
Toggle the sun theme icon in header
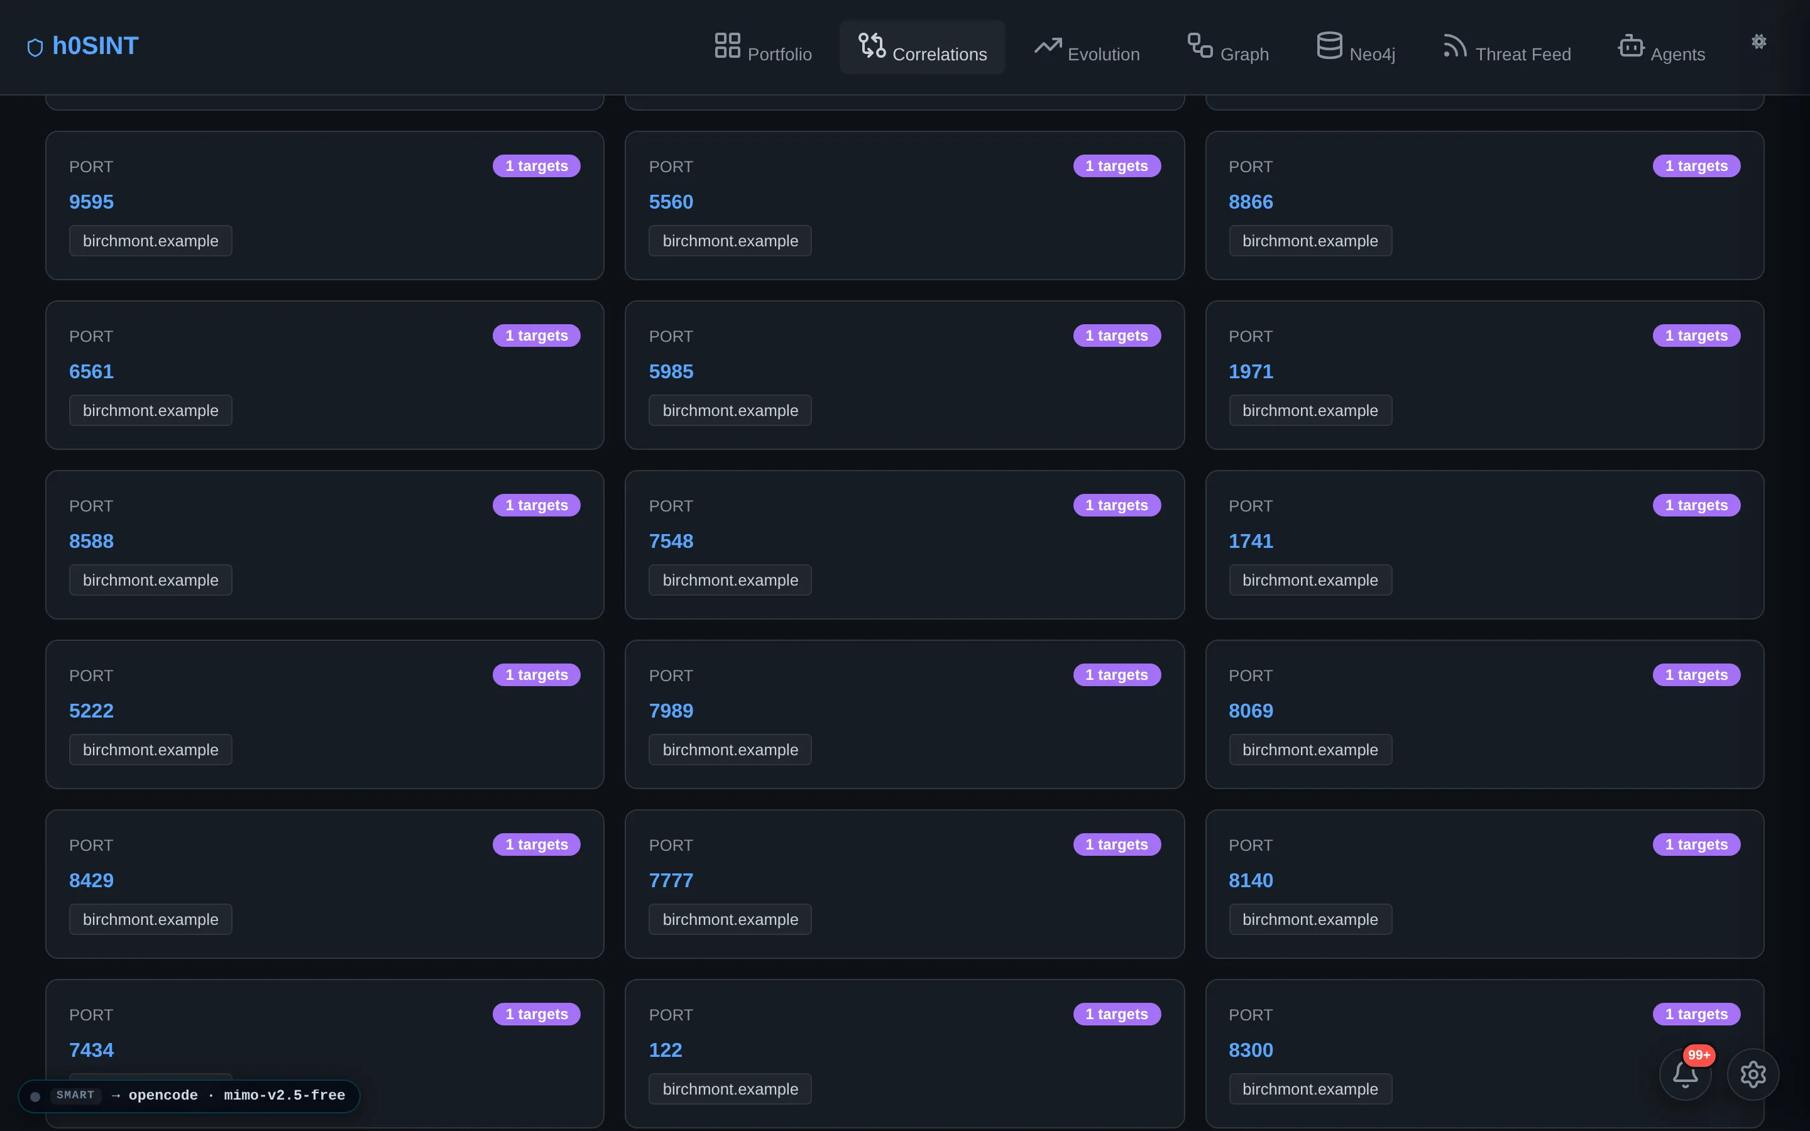tap(1759, 42)
